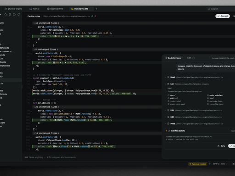Click the added color '#f8f8a4' plunger fixture line
235x176 pixels.
[84, 93]
